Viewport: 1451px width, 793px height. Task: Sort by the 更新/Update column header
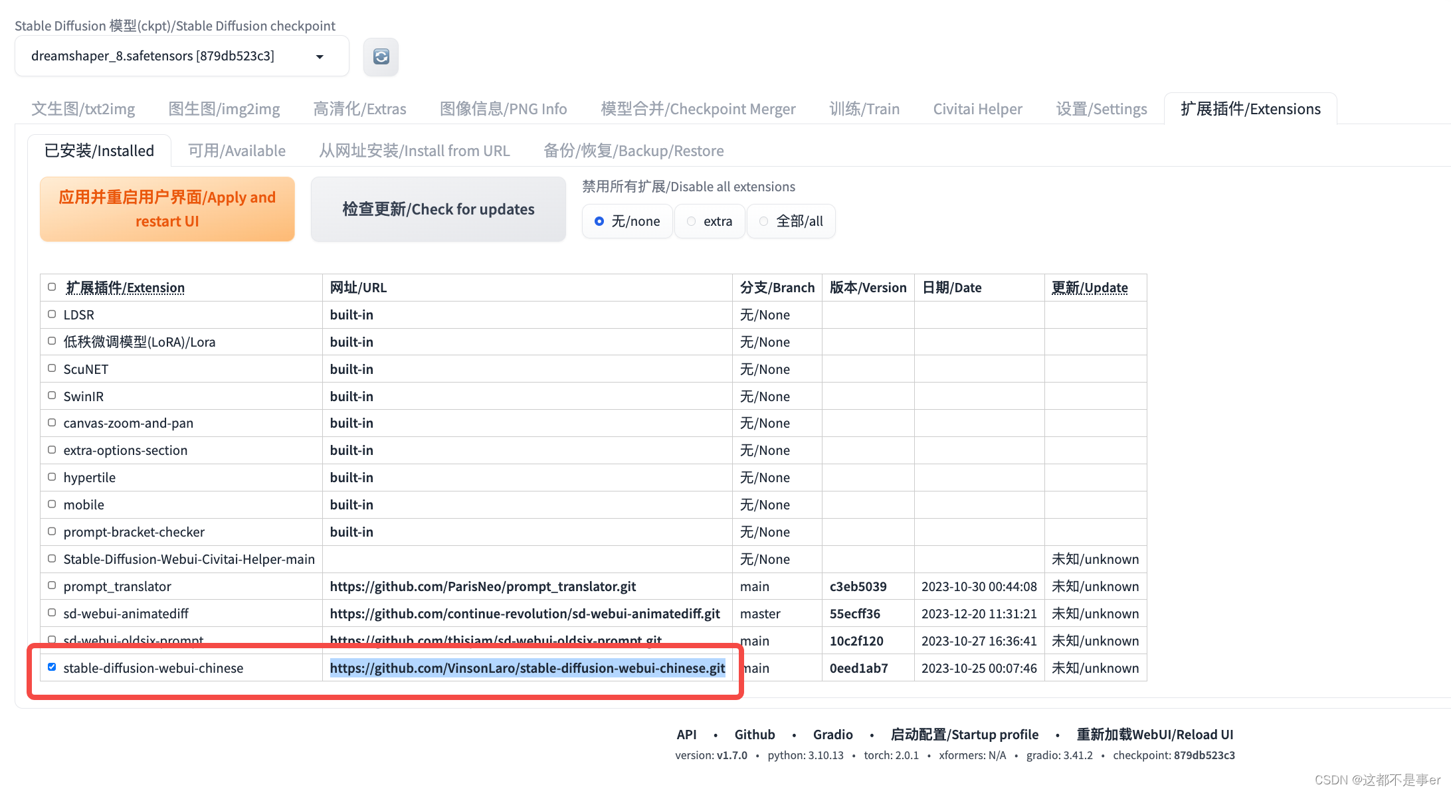pos(1089,288)
